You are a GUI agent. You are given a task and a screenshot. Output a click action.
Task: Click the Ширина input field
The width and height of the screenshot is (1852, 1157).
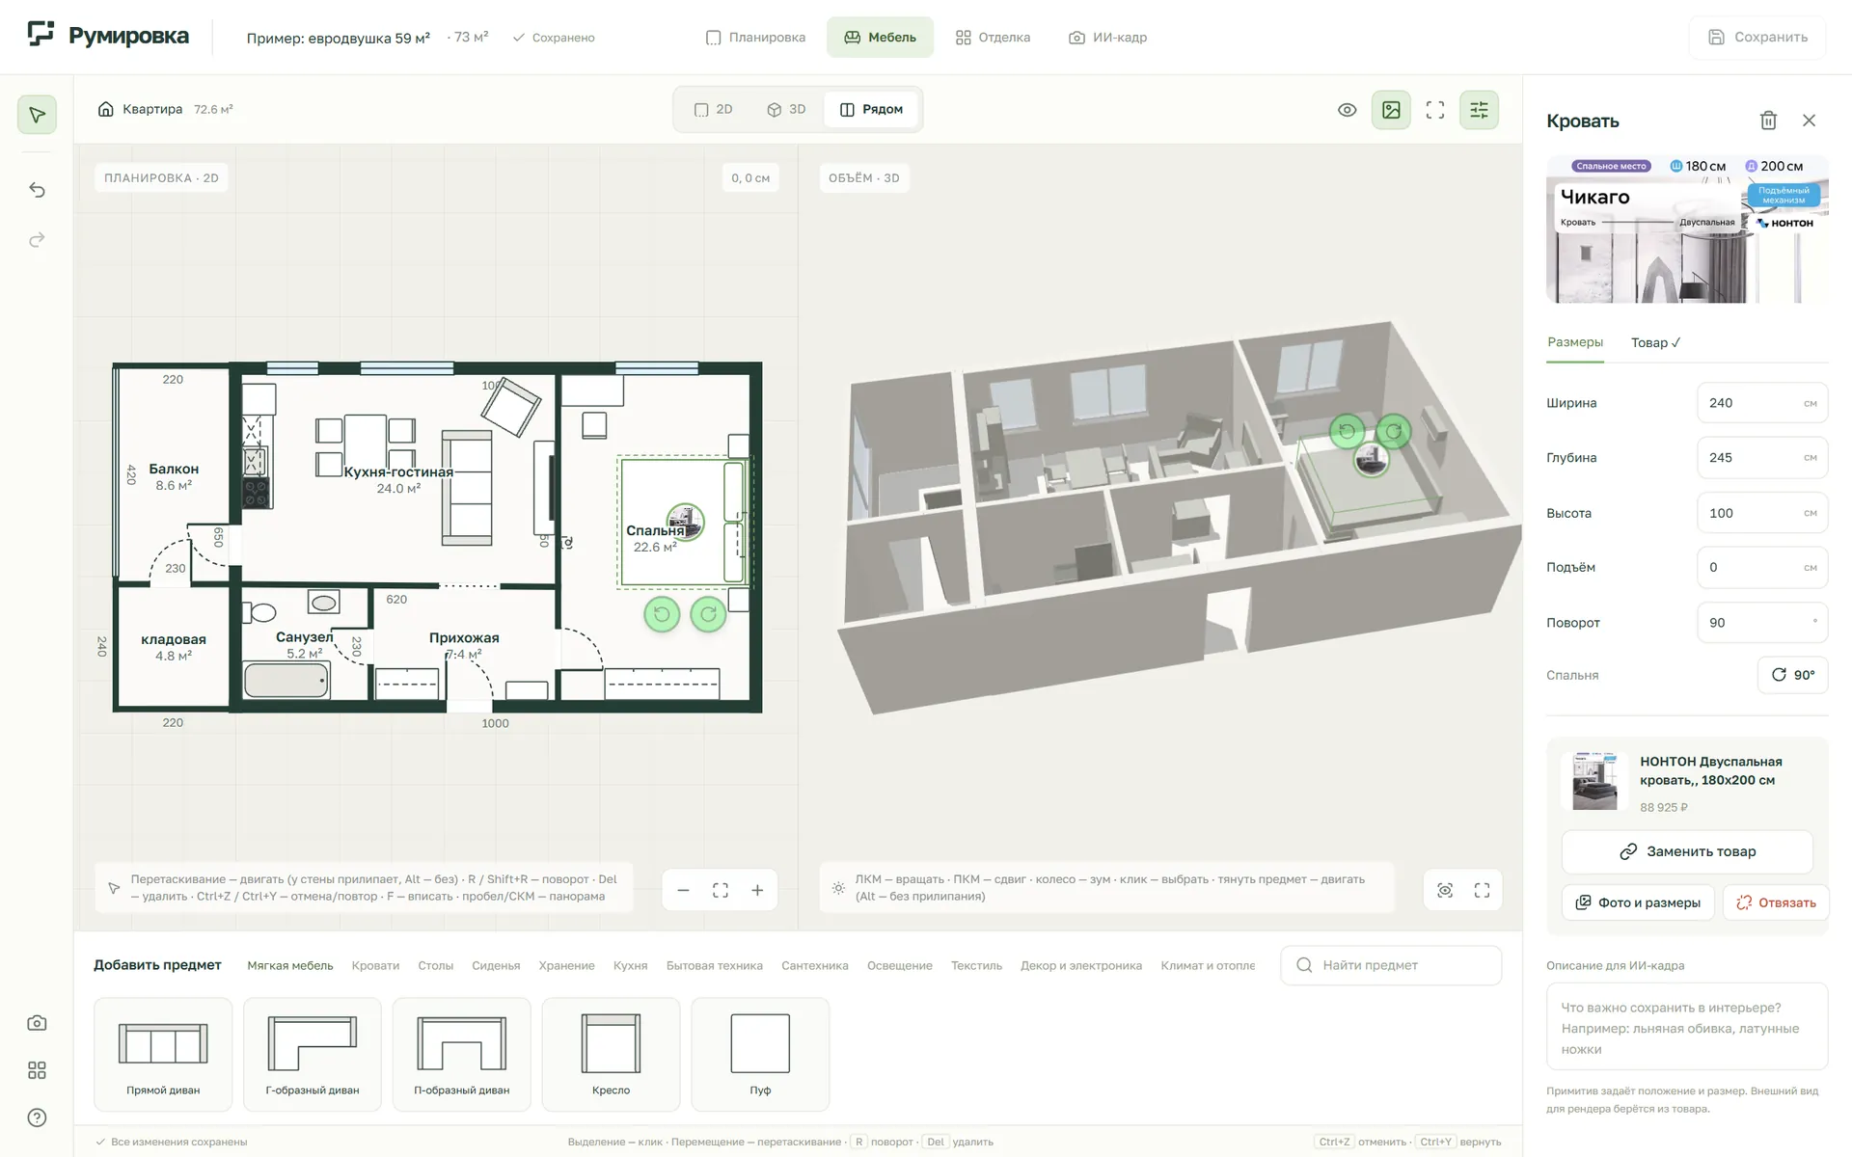tap(1761, 403)
